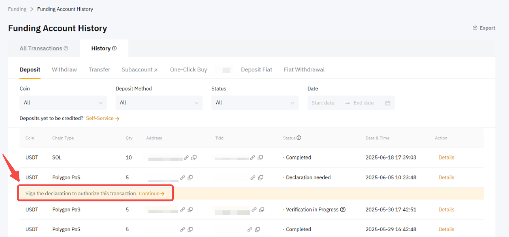Go to the Fiat Withdrawal tab
This screenshot has height=237, width=509.
coord(304,69)
